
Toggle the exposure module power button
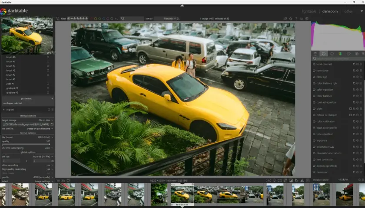point(314,141)
